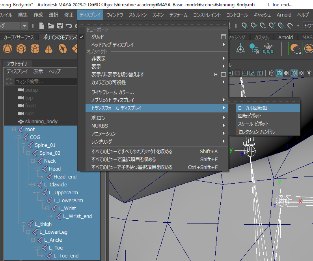Open the ポリゴン display submenu
The image size is (313, 261).
[157, 118]
